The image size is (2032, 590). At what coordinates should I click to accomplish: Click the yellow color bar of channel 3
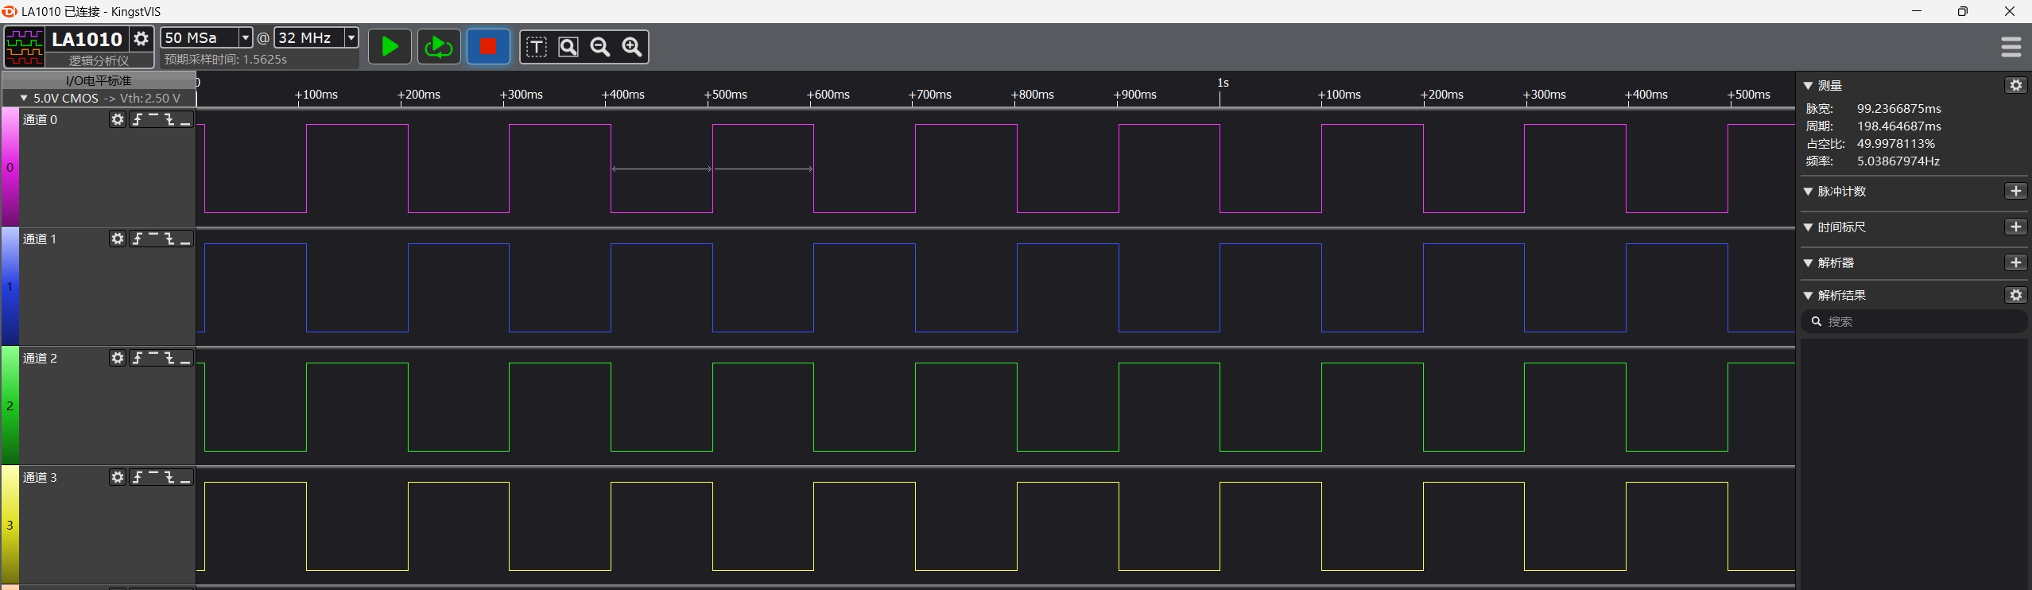coord(10,525)
